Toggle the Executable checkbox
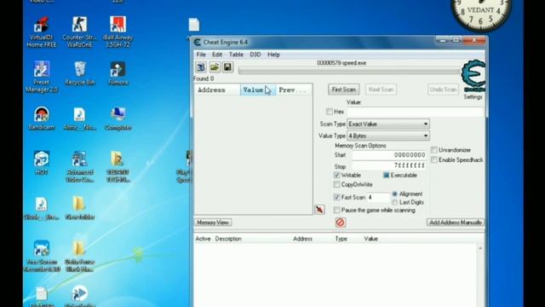 386,175
